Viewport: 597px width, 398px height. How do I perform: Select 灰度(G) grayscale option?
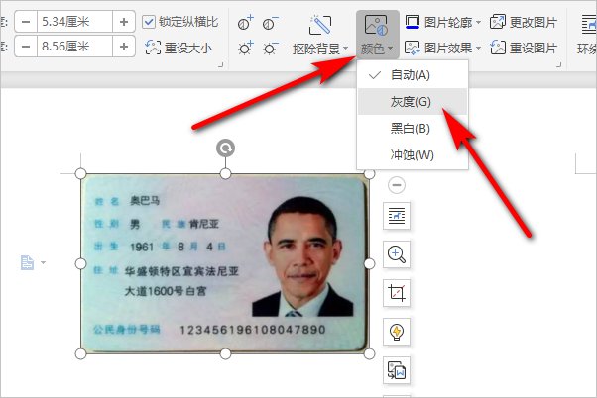pos(413,102)
